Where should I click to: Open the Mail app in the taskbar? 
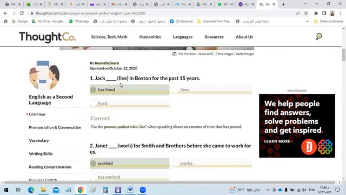coord(56,190)
